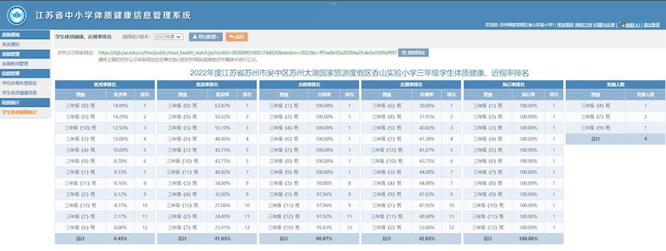The width and height of the screenshot is (666, 251).
Task: Click the 23.91% good rate cell
Action: coord(222,228)
